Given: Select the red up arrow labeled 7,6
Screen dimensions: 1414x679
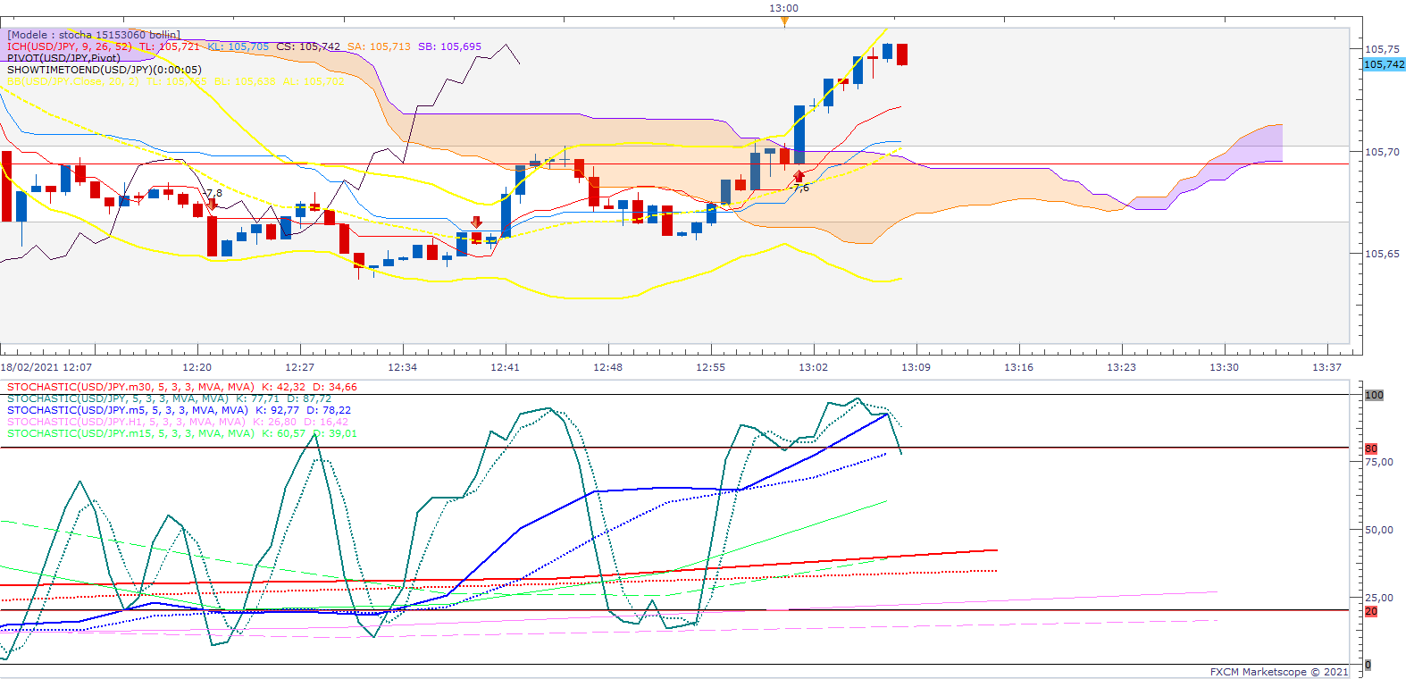Looking at the screenshot, I should click(799, 176).
